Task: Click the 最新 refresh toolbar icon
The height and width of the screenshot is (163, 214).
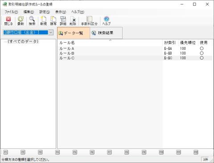Action: click(x=21, y=21)
